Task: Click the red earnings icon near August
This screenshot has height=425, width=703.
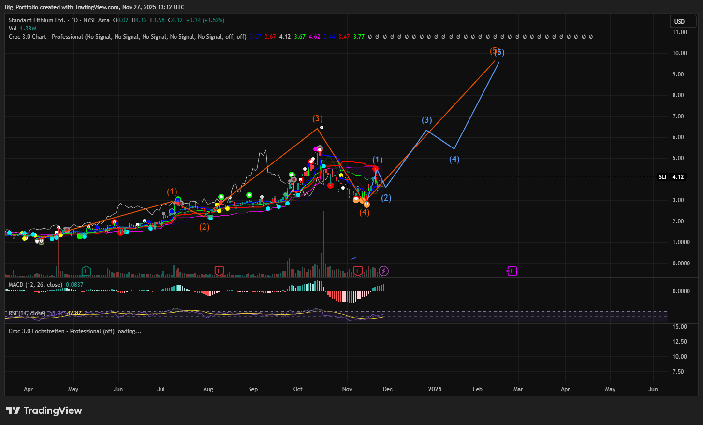Action: coord(219,271)
